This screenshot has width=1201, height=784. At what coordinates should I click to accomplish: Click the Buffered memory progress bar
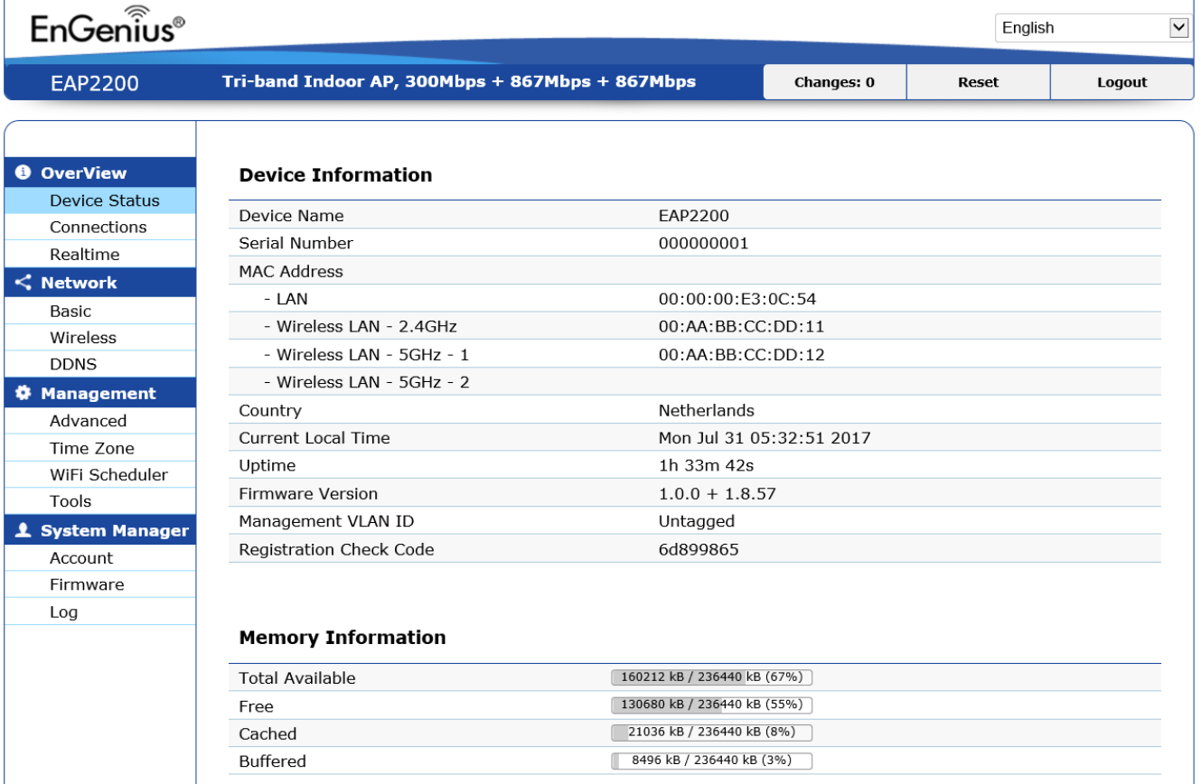(x=712, y=761)
